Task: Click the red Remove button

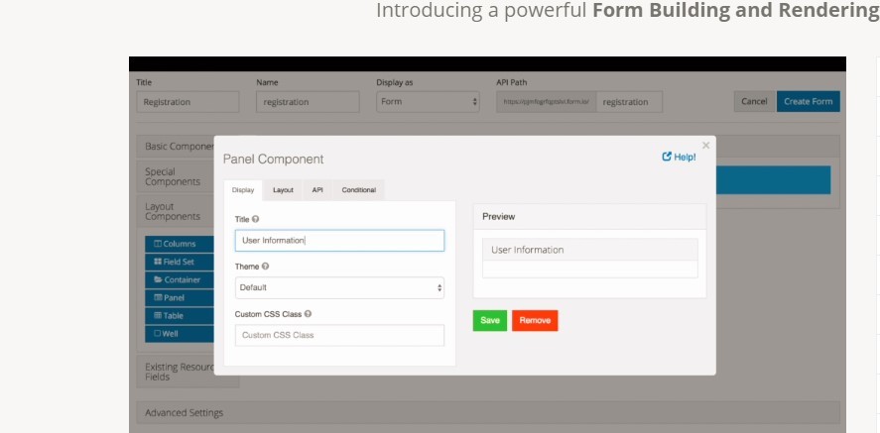Action: click(x=535, y=321)
